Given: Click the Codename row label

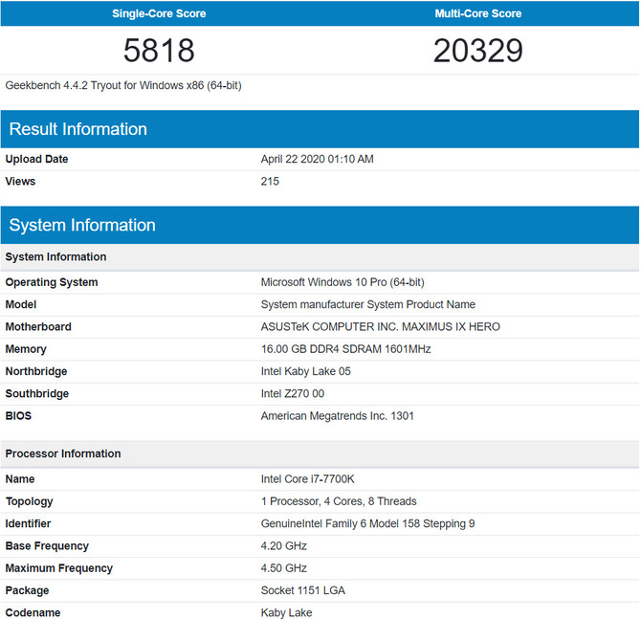Looking at the screenshot, I should tap(33, 612).
